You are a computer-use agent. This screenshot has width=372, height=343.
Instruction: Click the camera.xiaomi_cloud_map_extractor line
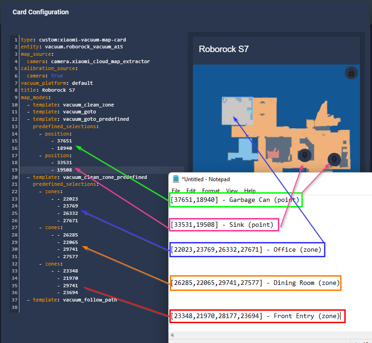click(x=88, y=61)
